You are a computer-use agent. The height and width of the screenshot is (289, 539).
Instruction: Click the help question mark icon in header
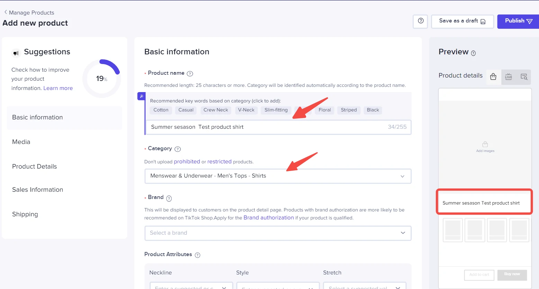[x=421, y=21]
